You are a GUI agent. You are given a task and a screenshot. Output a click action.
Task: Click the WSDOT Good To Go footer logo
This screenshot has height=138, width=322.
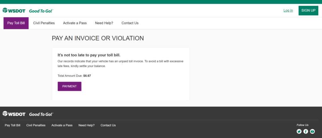coord(28,114)
